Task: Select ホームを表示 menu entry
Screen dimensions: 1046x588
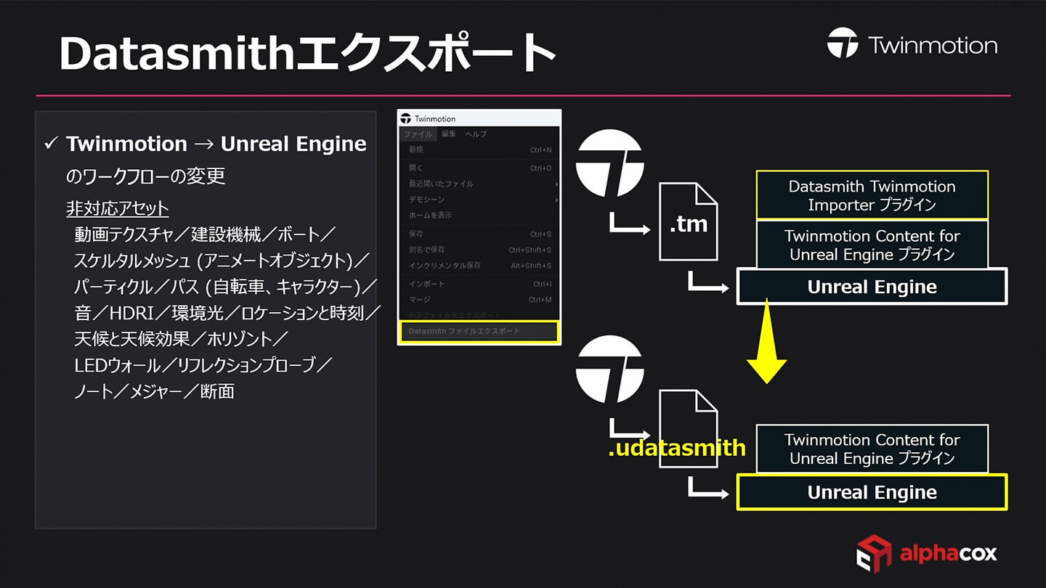Action: coord(479,215)
